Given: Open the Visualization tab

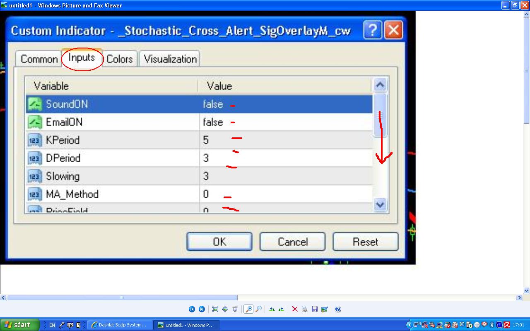Looking at the screenshot, I should click(x=170, y=59).
